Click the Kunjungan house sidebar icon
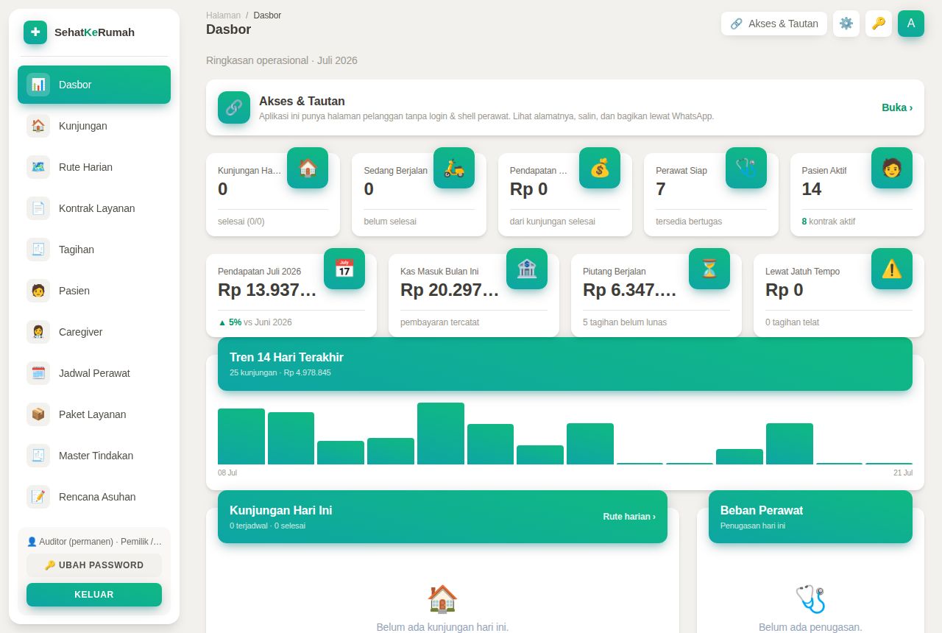This screenshot has height=633, width=942. click(38, 126)
